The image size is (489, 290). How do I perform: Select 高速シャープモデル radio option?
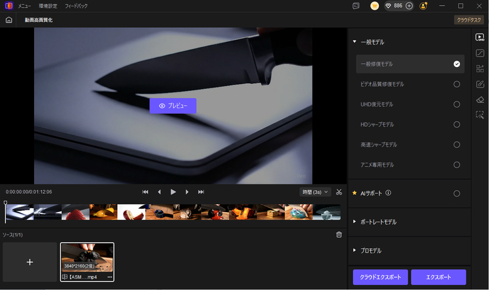click(457, 145)
